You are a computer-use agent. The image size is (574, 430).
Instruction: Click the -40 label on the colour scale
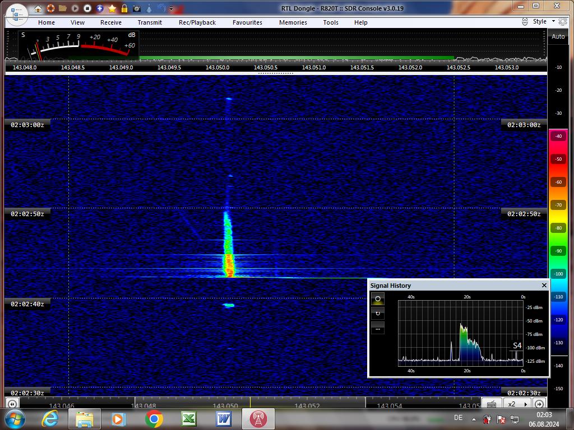click(x=558, y=136)
